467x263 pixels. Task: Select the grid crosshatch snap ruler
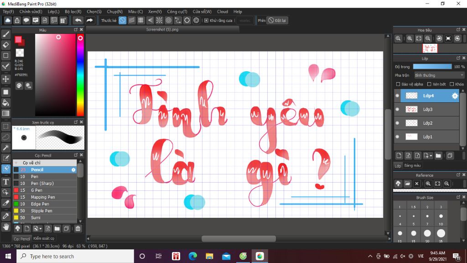tap(141, 20)
